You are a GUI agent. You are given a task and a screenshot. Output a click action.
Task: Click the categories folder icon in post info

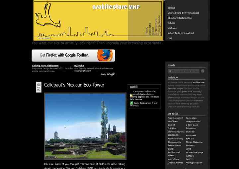click(131, 96)
